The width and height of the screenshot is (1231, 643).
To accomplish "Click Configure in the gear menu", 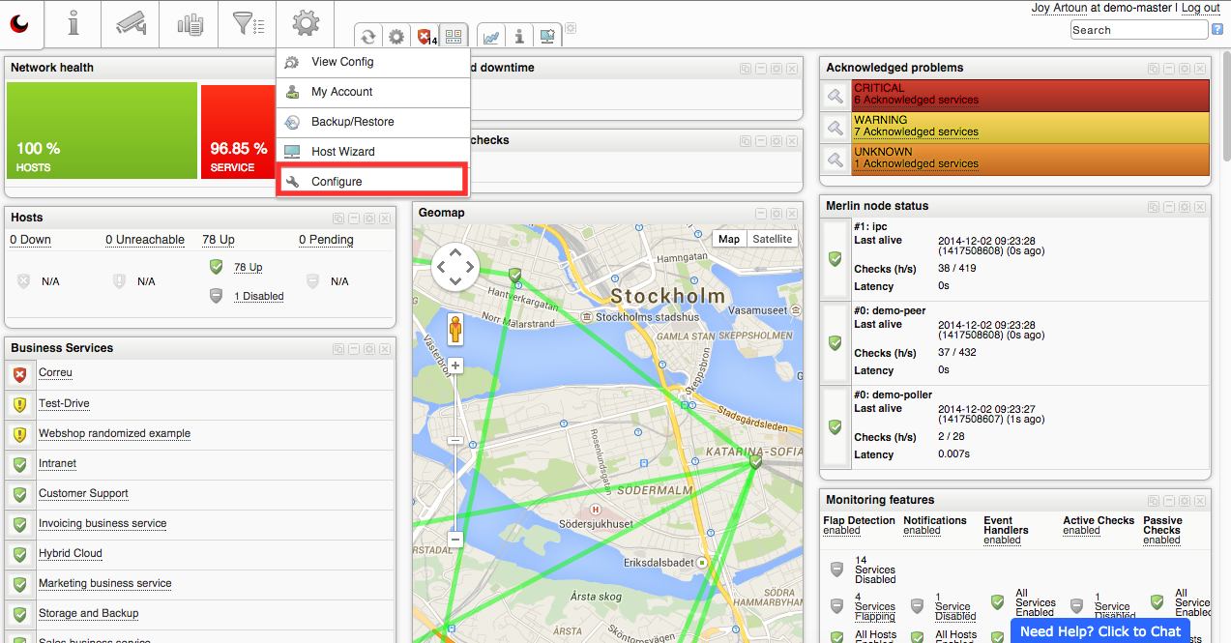I will point(372,181).
